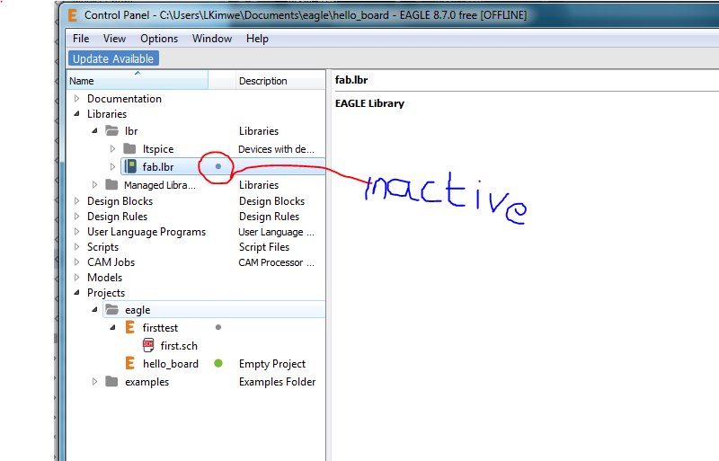719x461 pixels.
Task: Expand the Managed Libraries arrow
Action: pyautogui.click(x=95, y=184)
